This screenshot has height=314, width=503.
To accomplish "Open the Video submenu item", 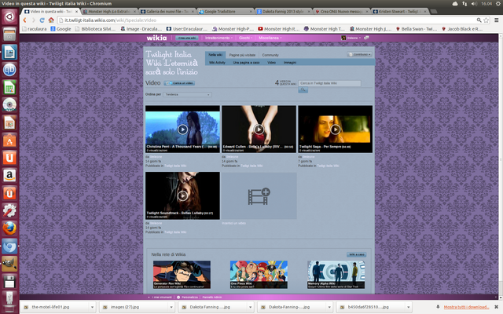I will tap(271, 63).
